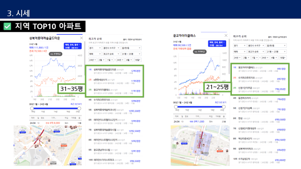Select 3위 광교자이더클래스 row in 31평~35평 ranking
The image size is (301, 169).
pyautogui.click(x=114, y=91)
